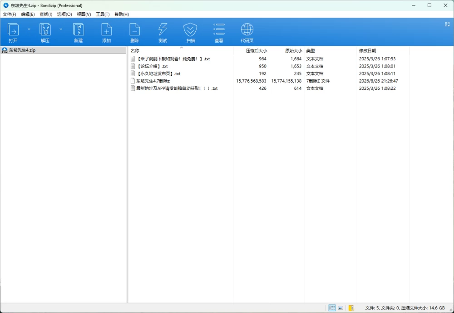Select file icon of 东坡先生4.7删除z
The height and width of the screenshot is (313, 454).
[x=133, y=81]
